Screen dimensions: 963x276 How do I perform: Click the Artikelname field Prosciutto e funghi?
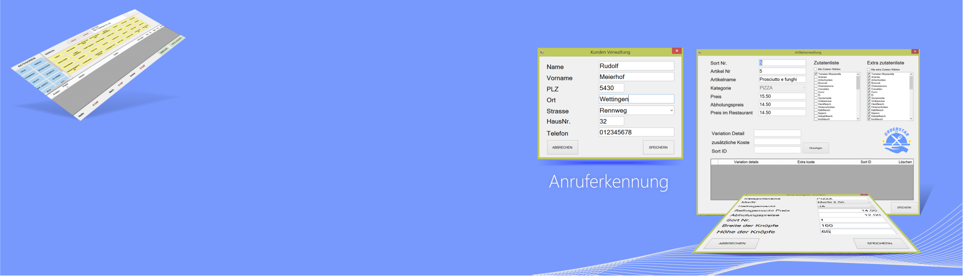click(x=782, y=79)
